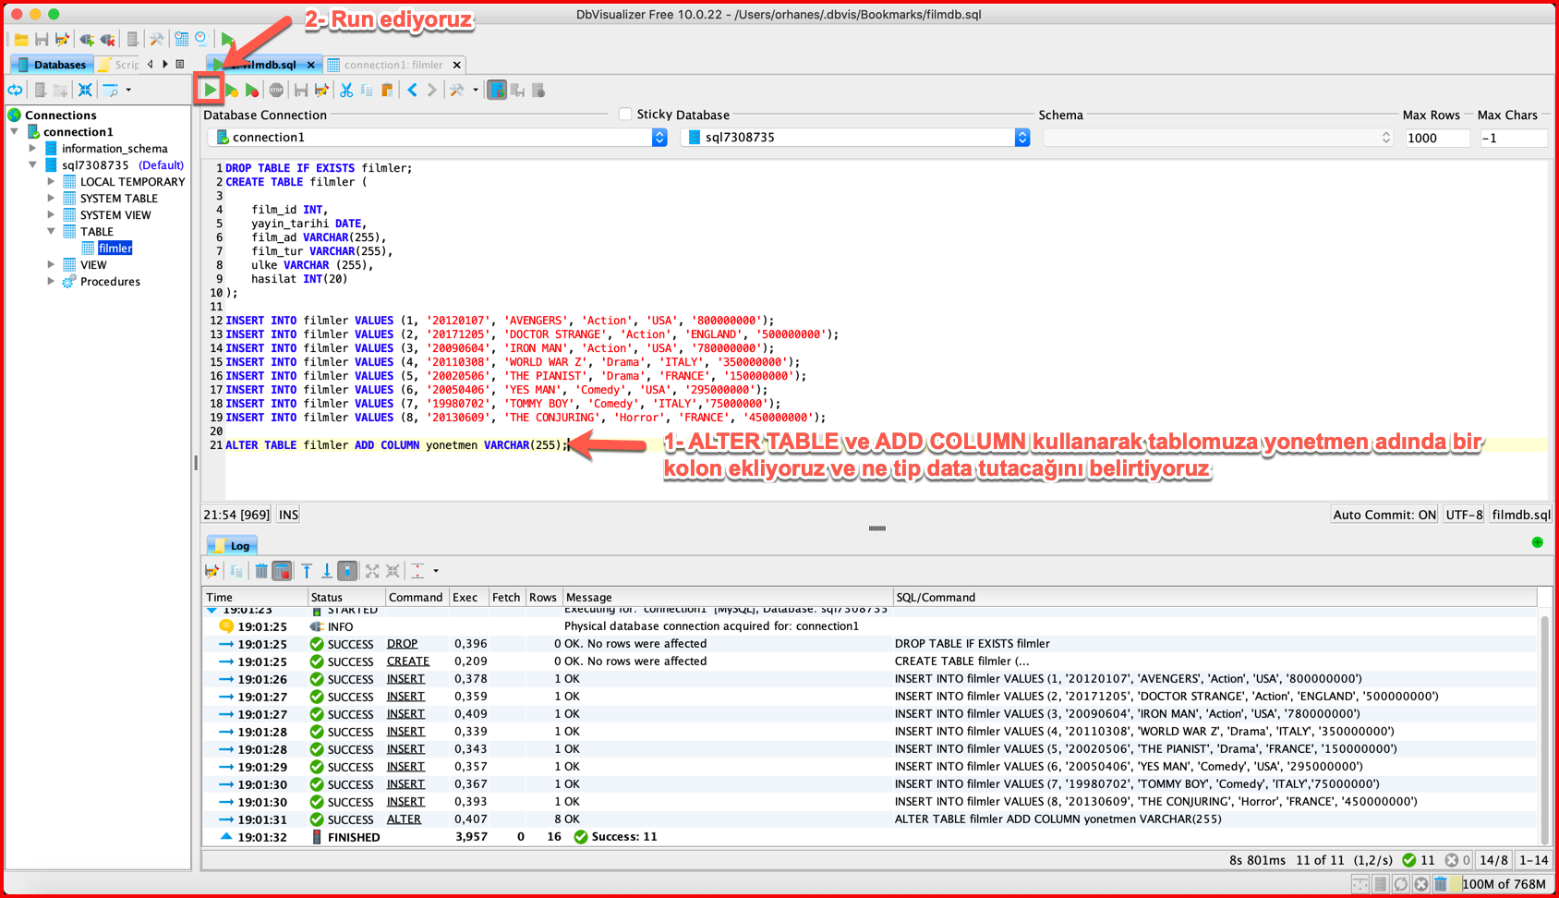Click log row 'FINISHED' at 19:01:32
Viewport: 1559px width, 898px height.
(x=871, y=837)
